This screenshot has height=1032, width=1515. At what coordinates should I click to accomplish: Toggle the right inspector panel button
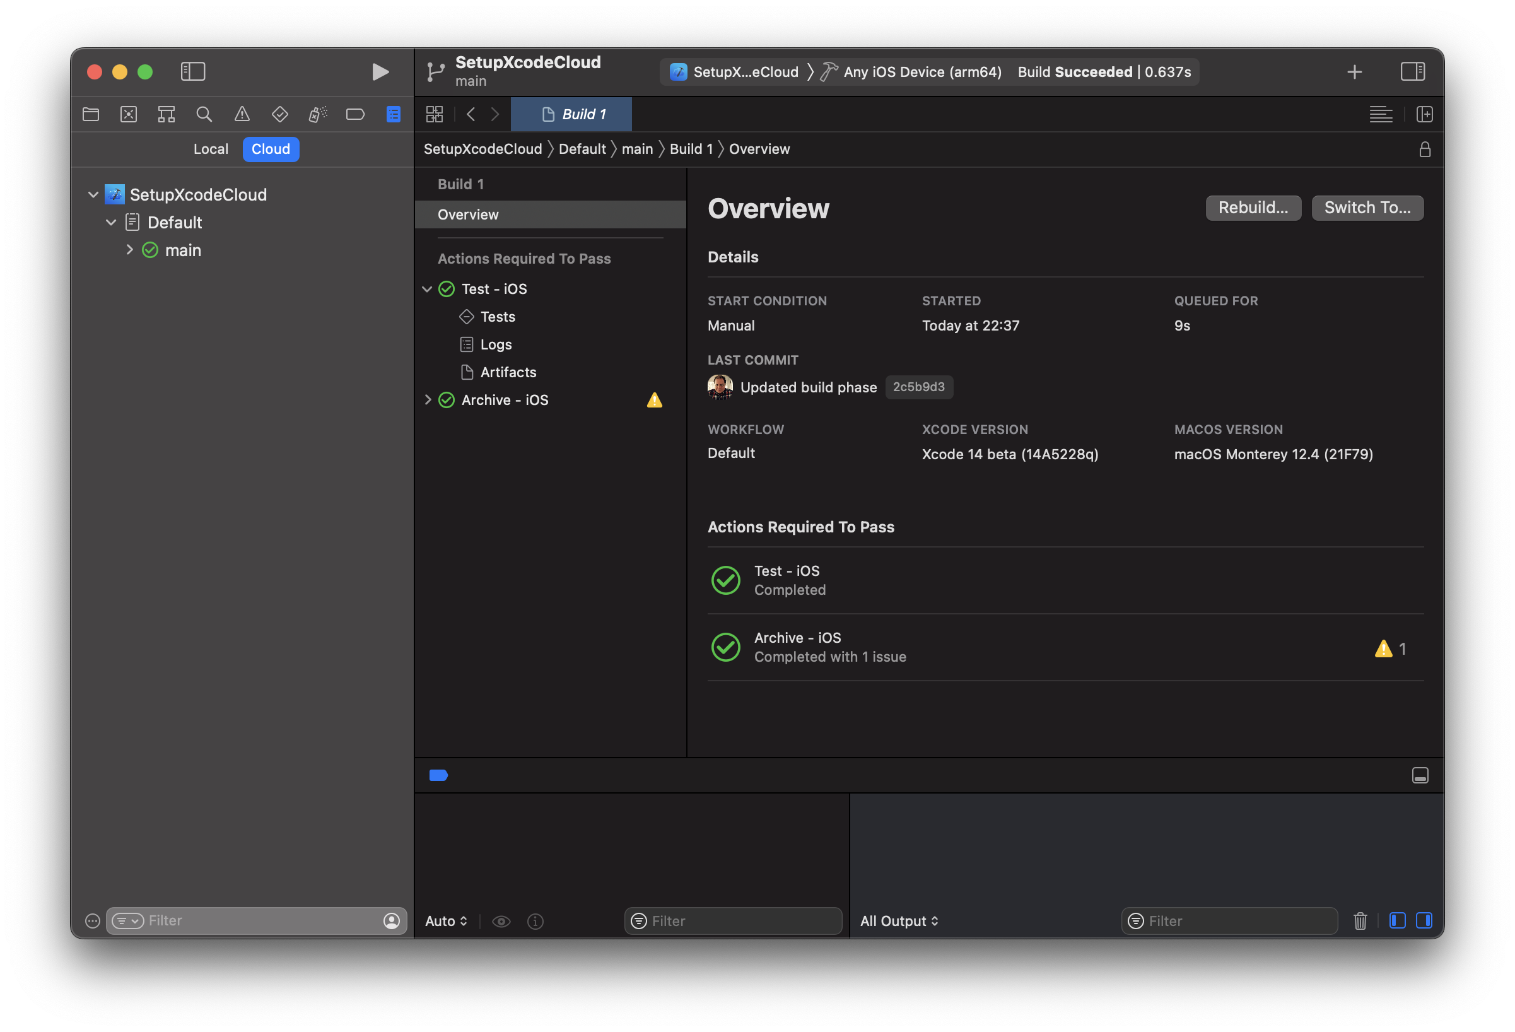click(x=1412, y=71)
